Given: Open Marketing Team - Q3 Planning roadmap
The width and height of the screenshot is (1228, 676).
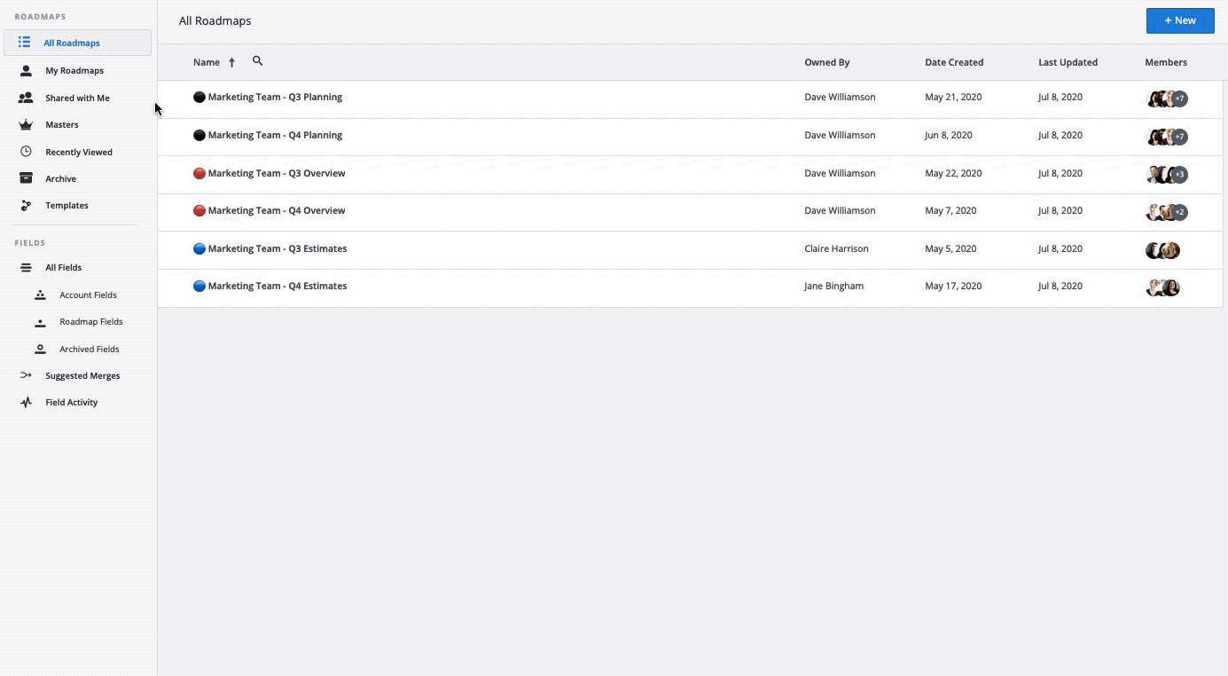Looking at the screenshot, I should pyautogui.click(x=275, y=98).
